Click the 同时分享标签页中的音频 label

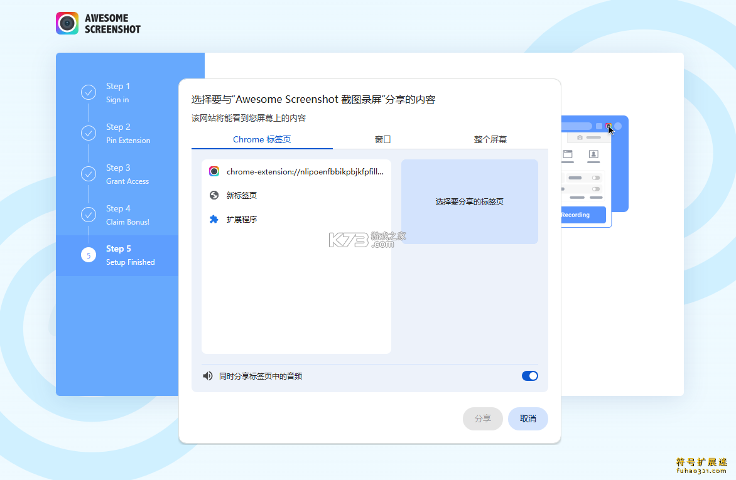pos(261,376)
